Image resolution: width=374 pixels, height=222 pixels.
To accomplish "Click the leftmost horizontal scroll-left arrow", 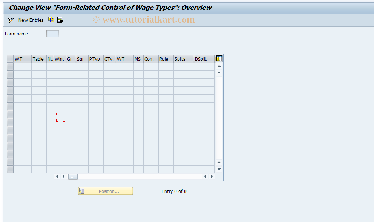I will point(57,176).
